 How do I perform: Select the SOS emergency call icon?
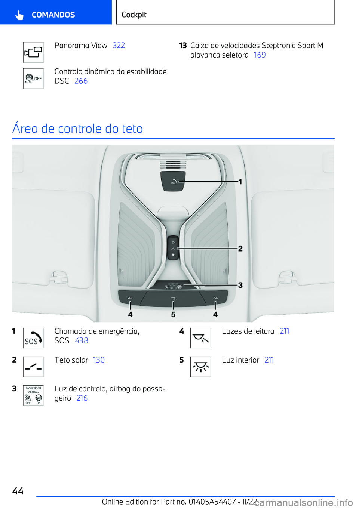click(33, 338)
